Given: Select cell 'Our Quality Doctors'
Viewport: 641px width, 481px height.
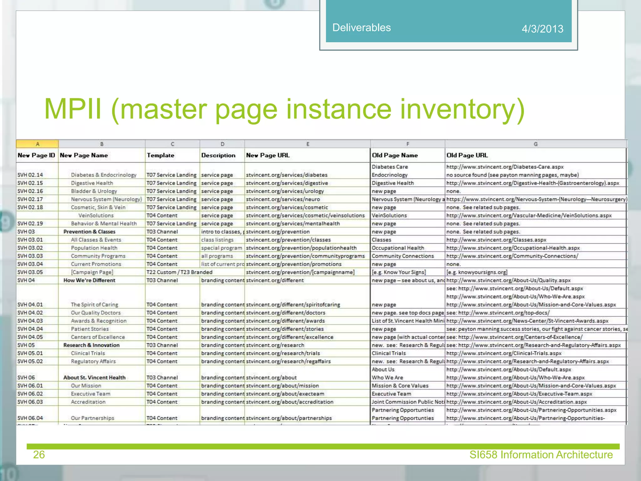Looking at the screenshot, I should click(102, 313).
